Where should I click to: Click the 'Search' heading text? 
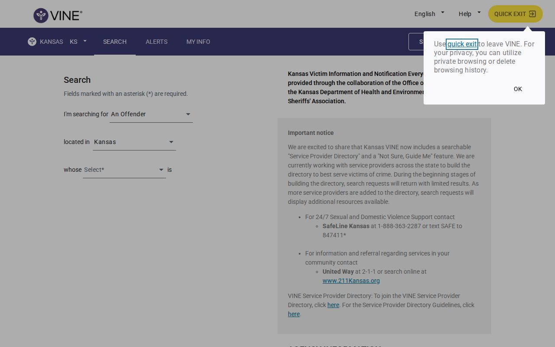click(x=77, y=80)
